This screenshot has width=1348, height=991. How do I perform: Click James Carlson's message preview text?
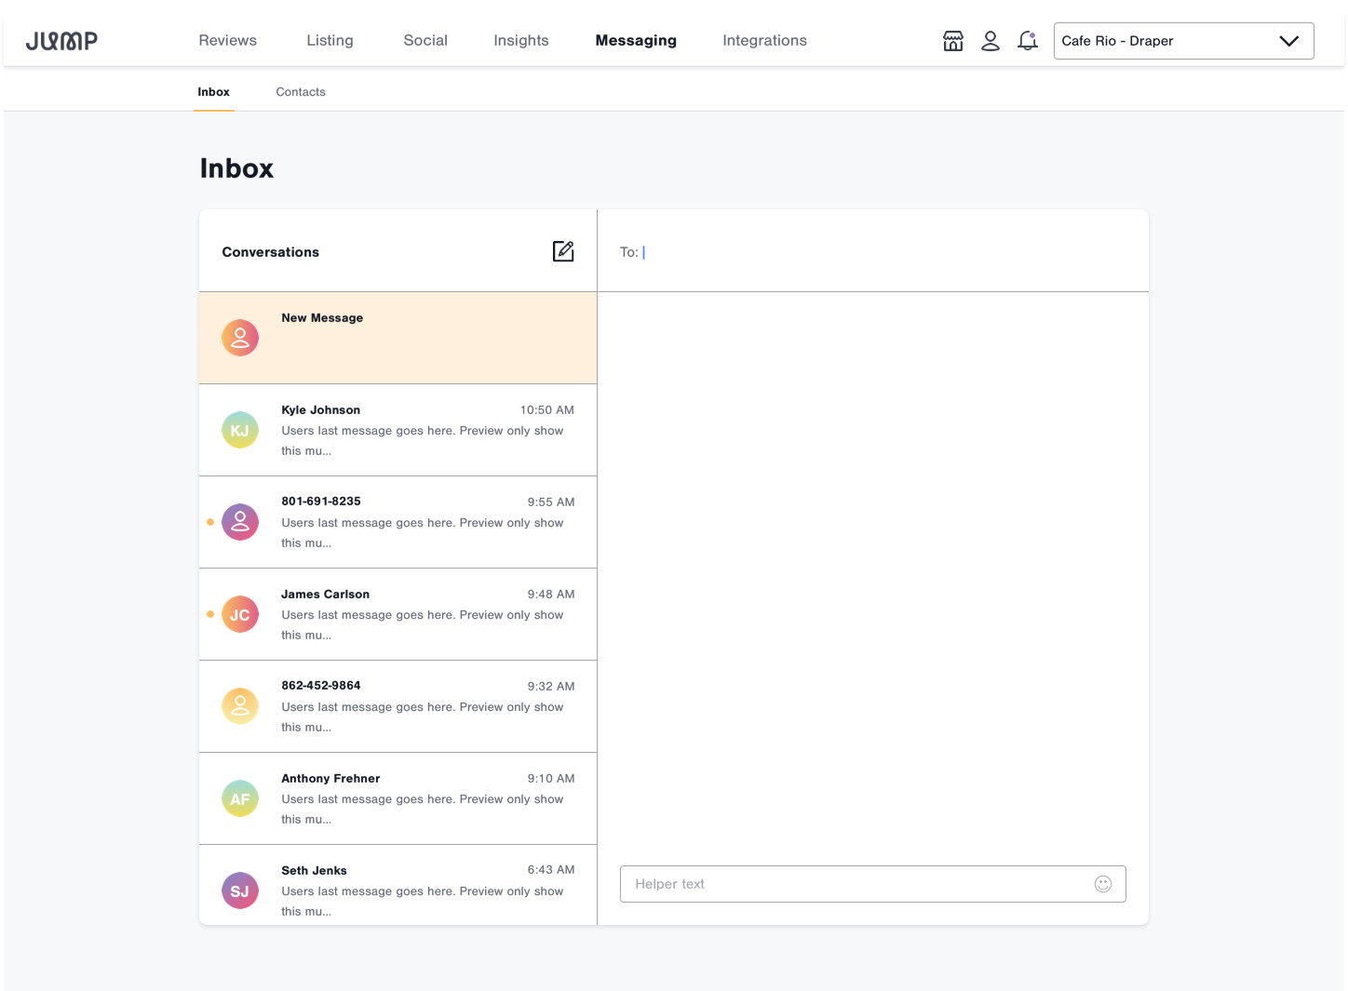pos(423,625)
